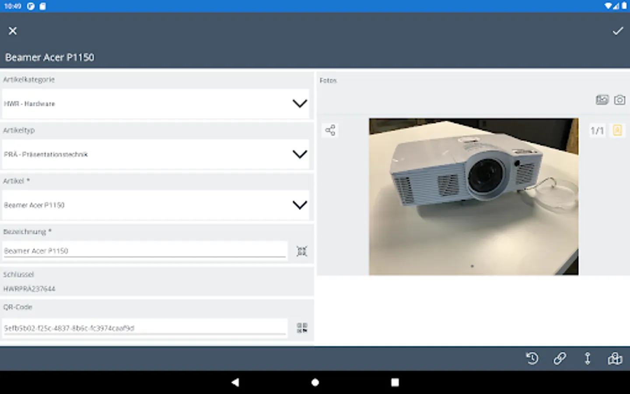
Task: Tap the Android recent apps button
Action: (395, 382)
